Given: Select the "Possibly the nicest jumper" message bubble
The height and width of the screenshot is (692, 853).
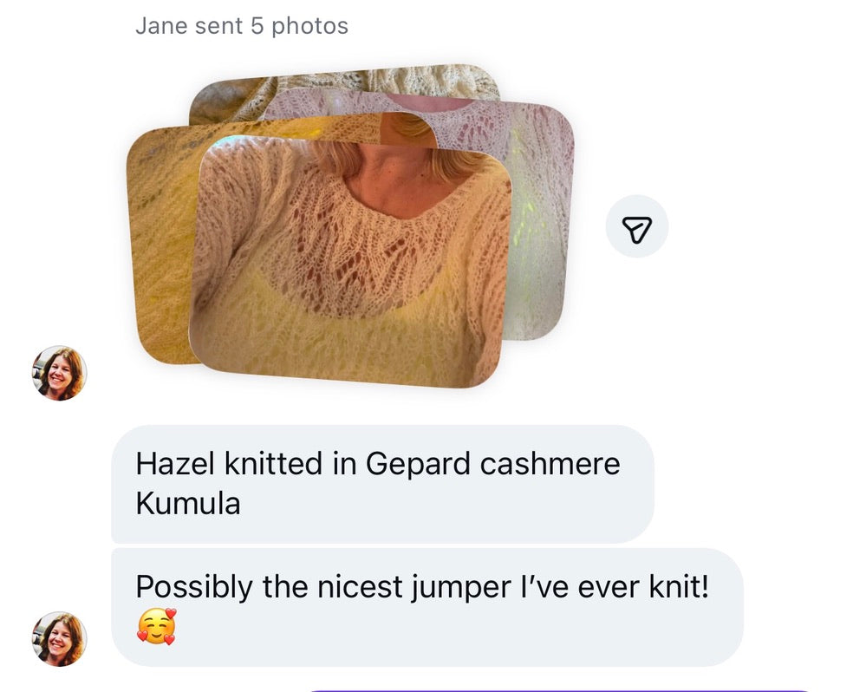Looking at the screenshot, I should pyautogui.click(x=427, y=607).
